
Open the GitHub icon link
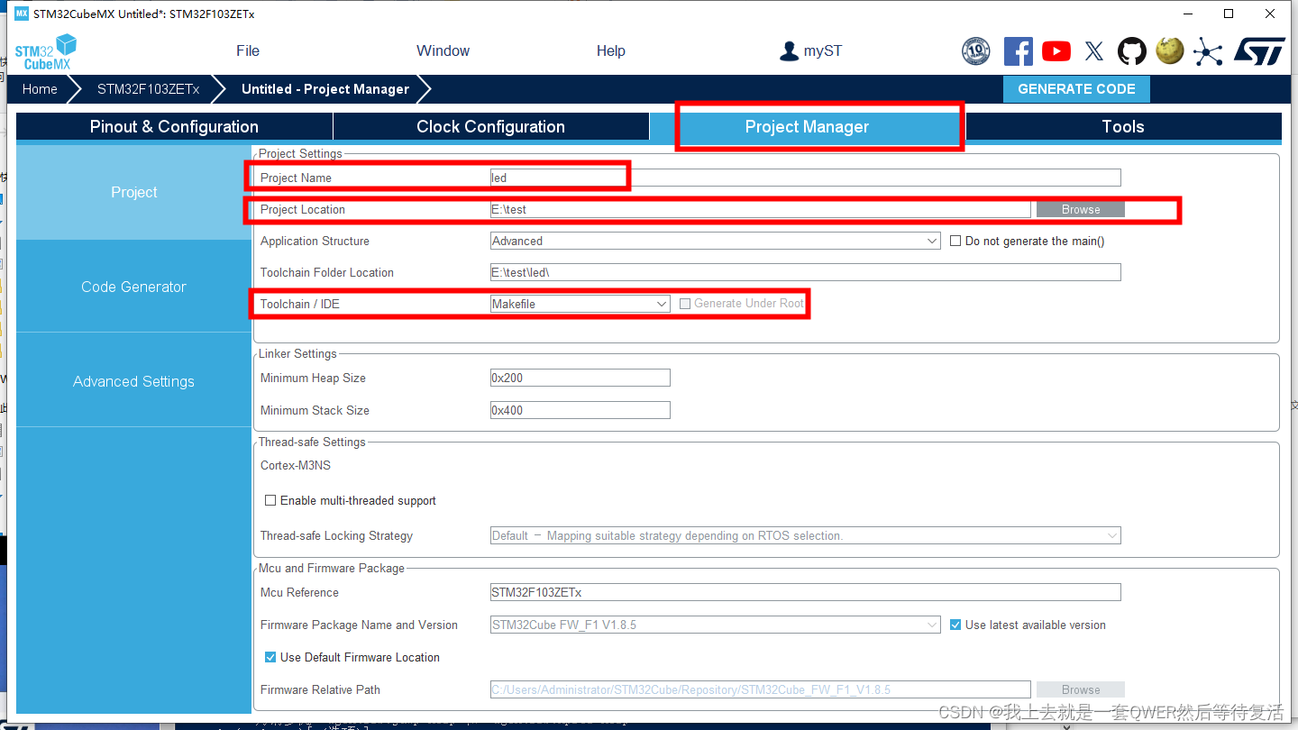(x=1132, y=51)
